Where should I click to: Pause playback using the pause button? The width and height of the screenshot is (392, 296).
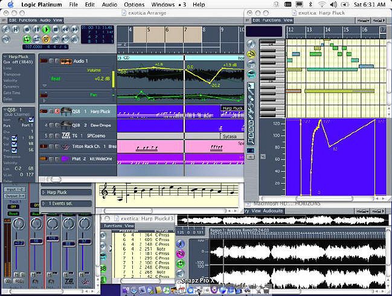36,30
